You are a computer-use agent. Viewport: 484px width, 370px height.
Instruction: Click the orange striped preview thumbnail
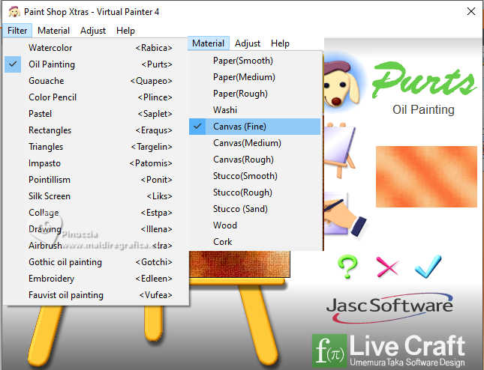click(x=426, y=177)
